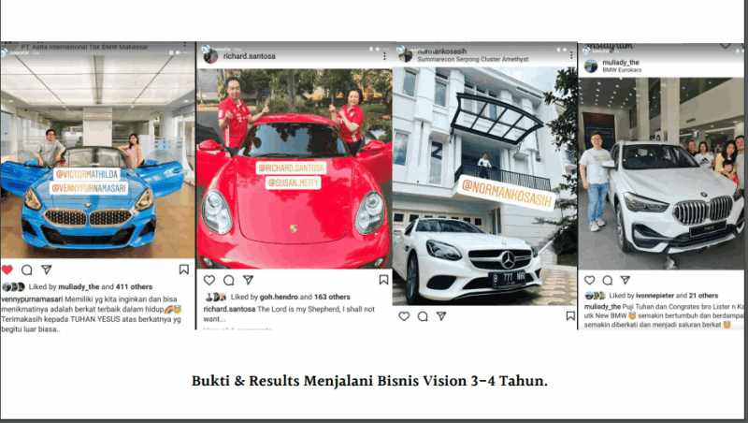Open comments on the muliady_the post
Screen dimensions: 748x423
pos(607,280)
